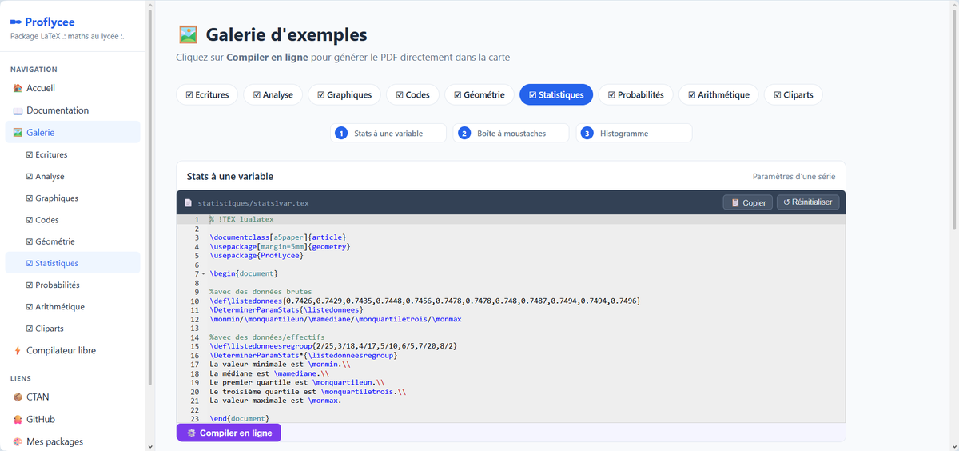This screenshot has width=959, height=451.
Task: Open Cliparts in the sidebar submenu
Action: tap(73, 329)
